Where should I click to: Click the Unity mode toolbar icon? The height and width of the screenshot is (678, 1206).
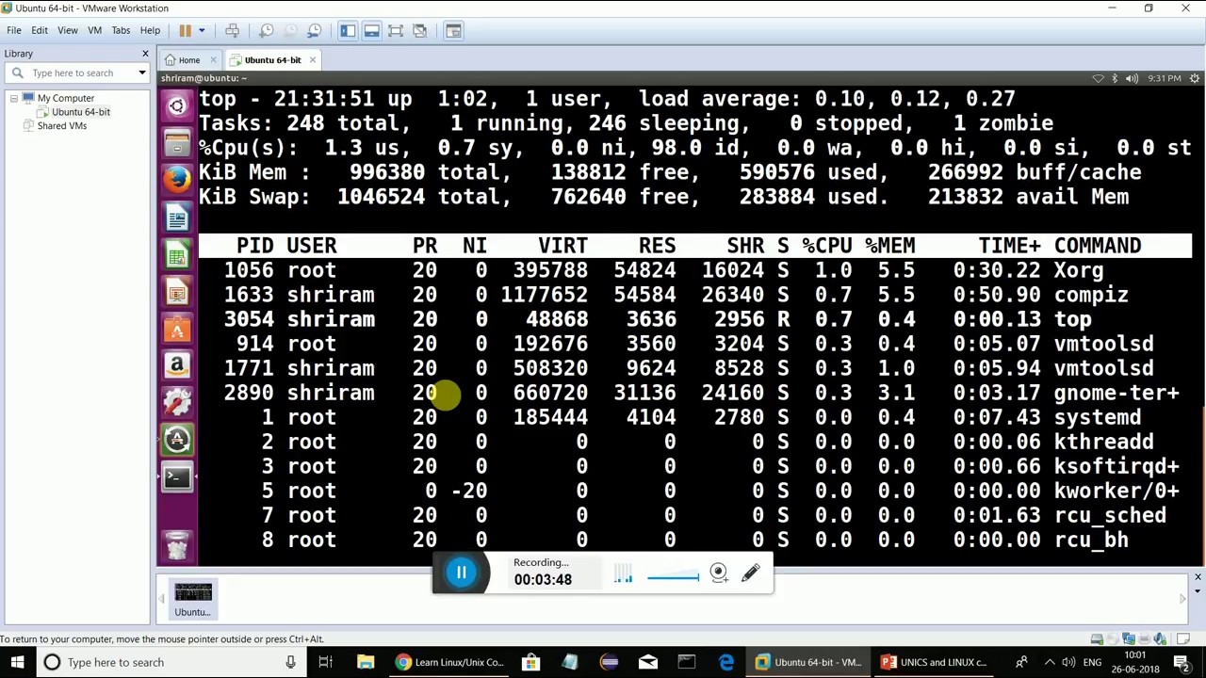coord(420,31)
